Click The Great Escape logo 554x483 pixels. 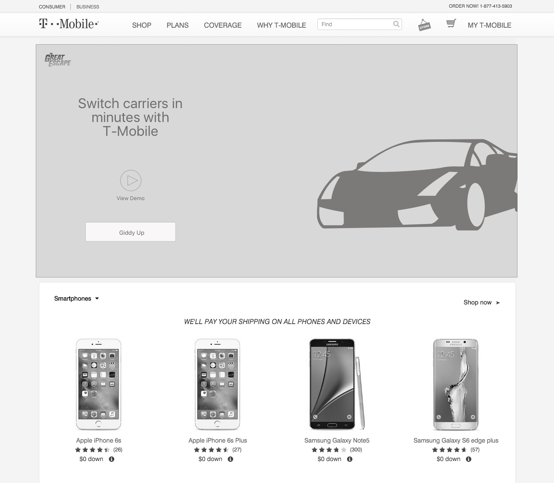58,60
